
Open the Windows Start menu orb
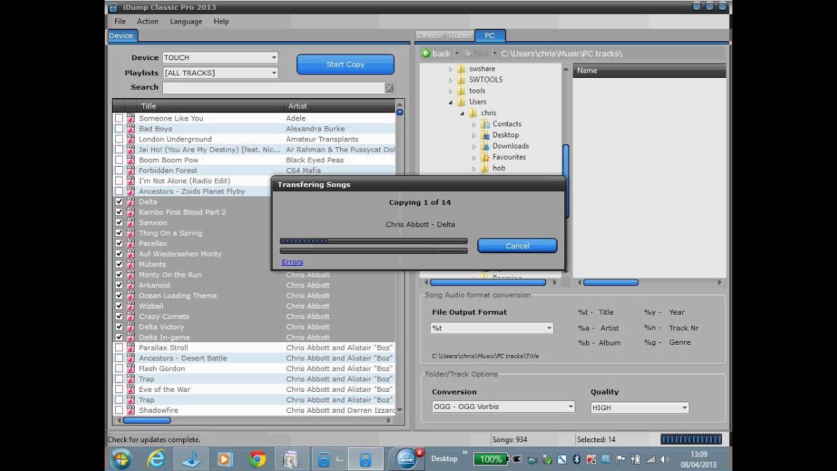coord(121,459)
